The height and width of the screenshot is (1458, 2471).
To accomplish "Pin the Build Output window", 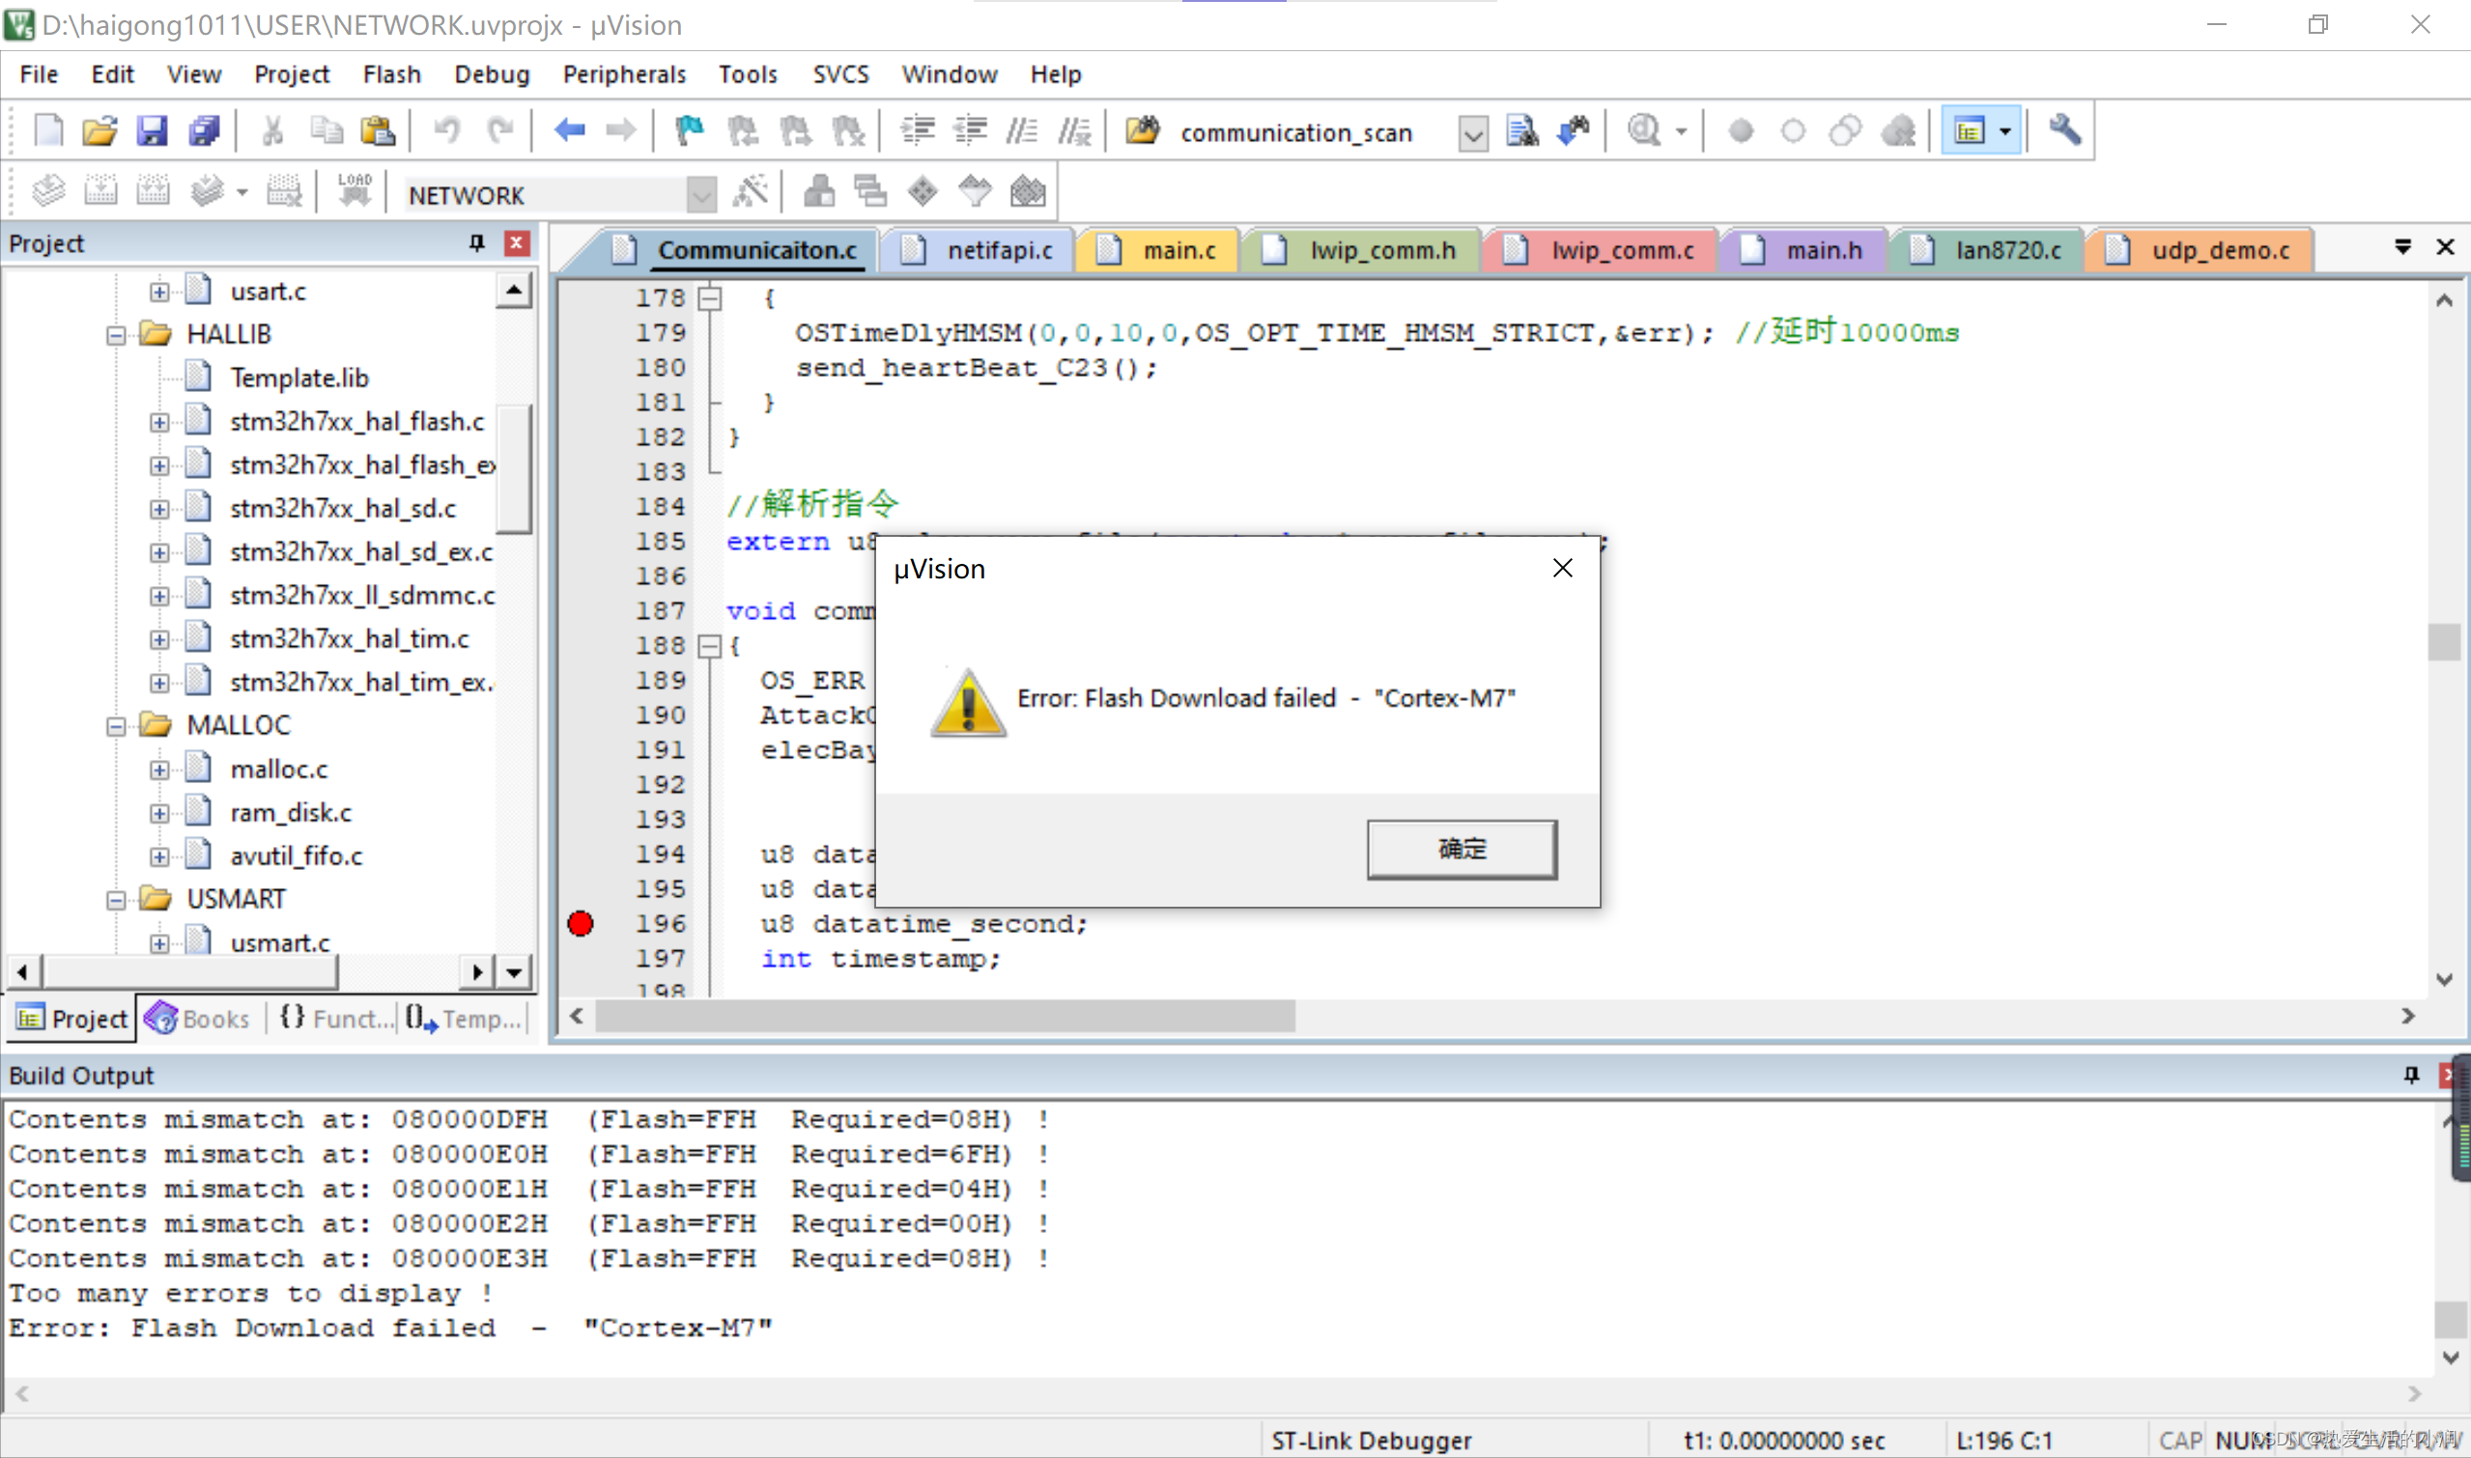I will [2411, 1075].
